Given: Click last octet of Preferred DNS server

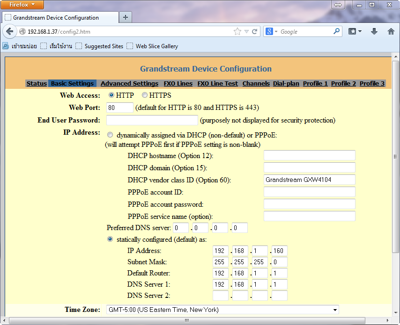Looking at the screenshot, I should point(240,228).
